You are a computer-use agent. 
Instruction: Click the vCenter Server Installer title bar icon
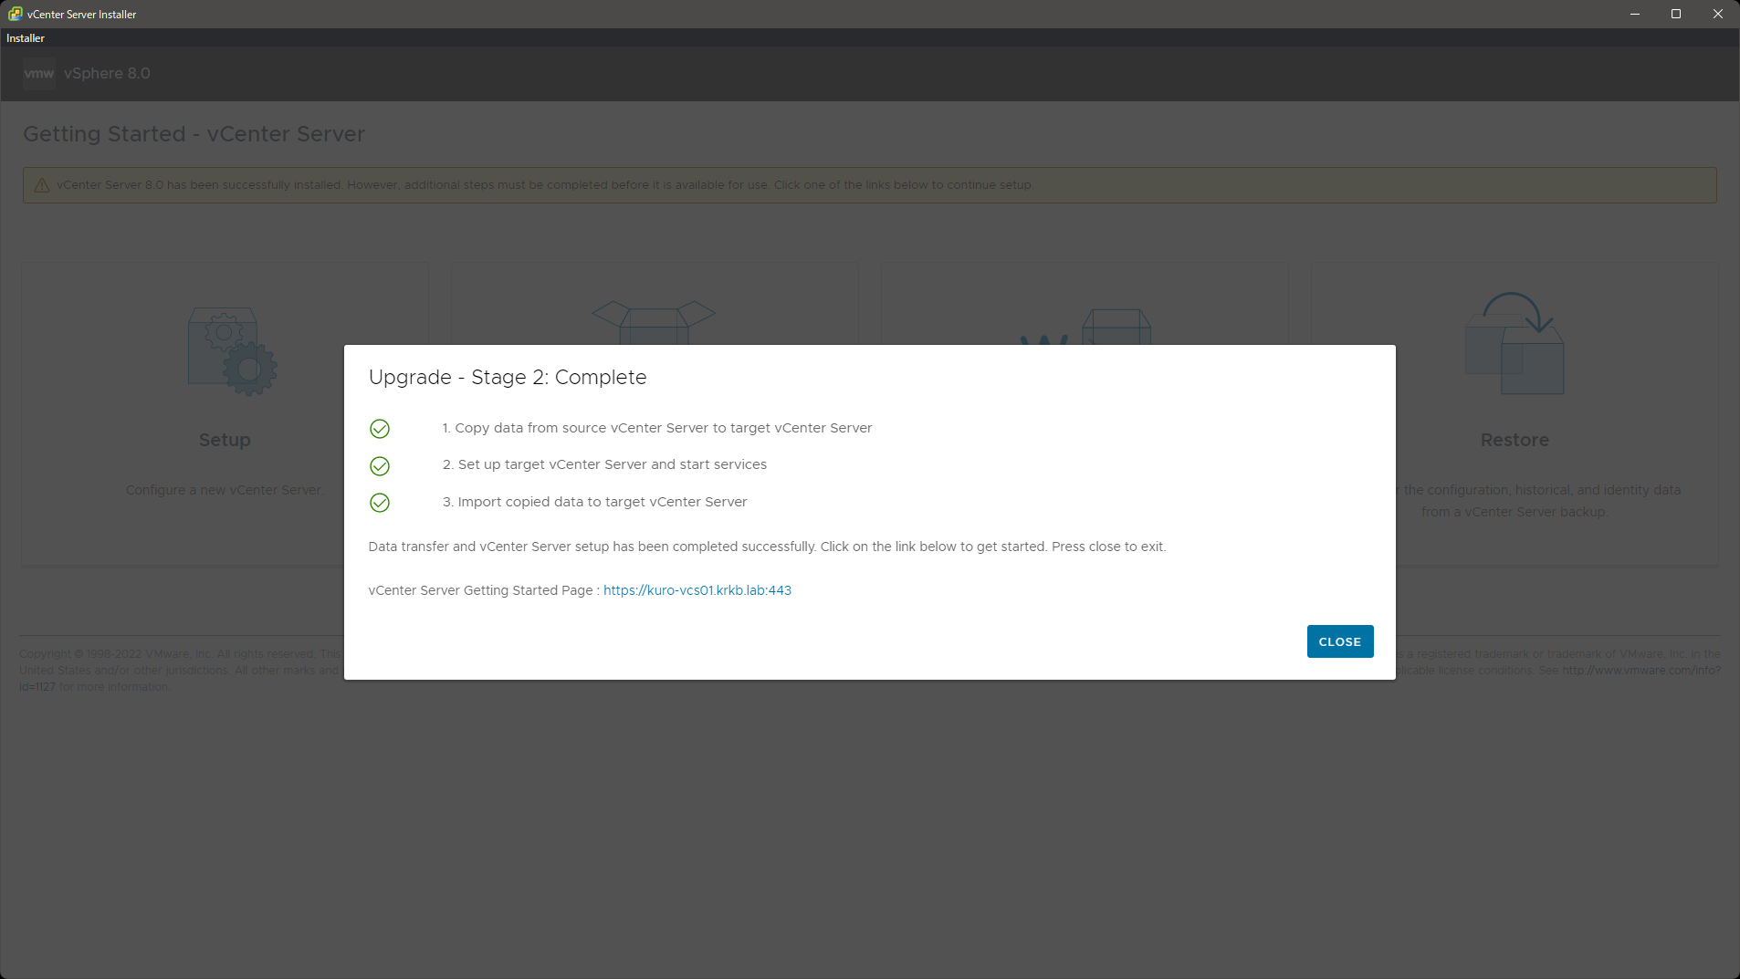coord(15,14)
